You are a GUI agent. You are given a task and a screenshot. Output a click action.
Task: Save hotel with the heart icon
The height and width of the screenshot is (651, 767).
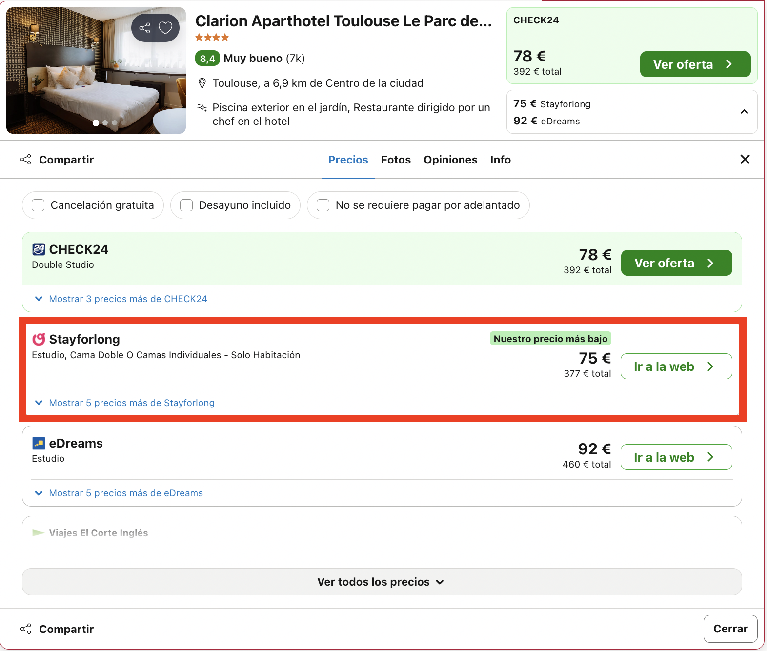[165, 28]
